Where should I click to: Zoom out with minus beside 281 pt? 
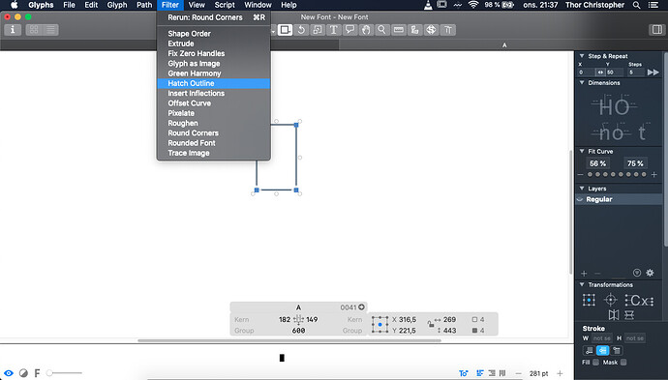518,373
